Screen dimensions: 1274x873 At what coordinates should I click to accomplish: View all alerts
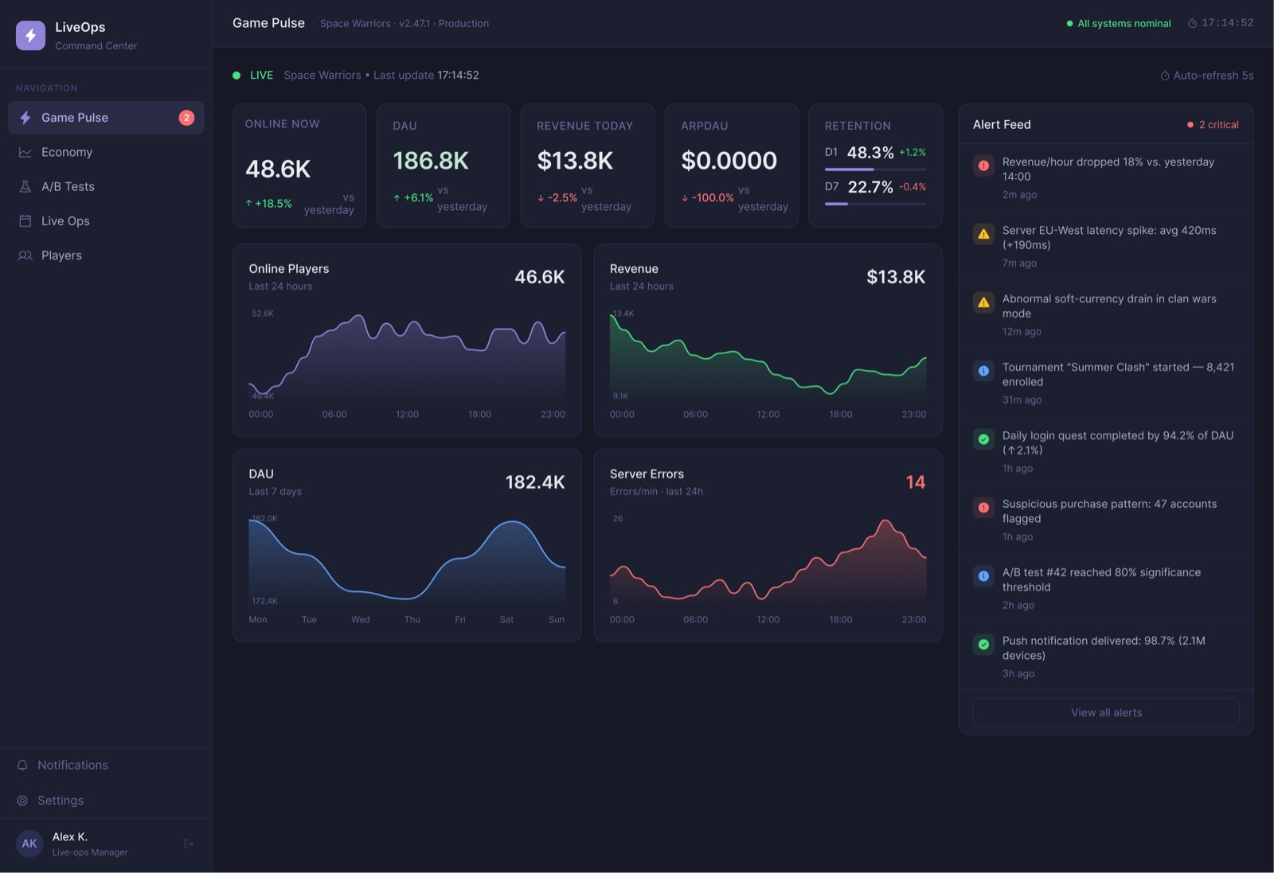(1106, 712)
